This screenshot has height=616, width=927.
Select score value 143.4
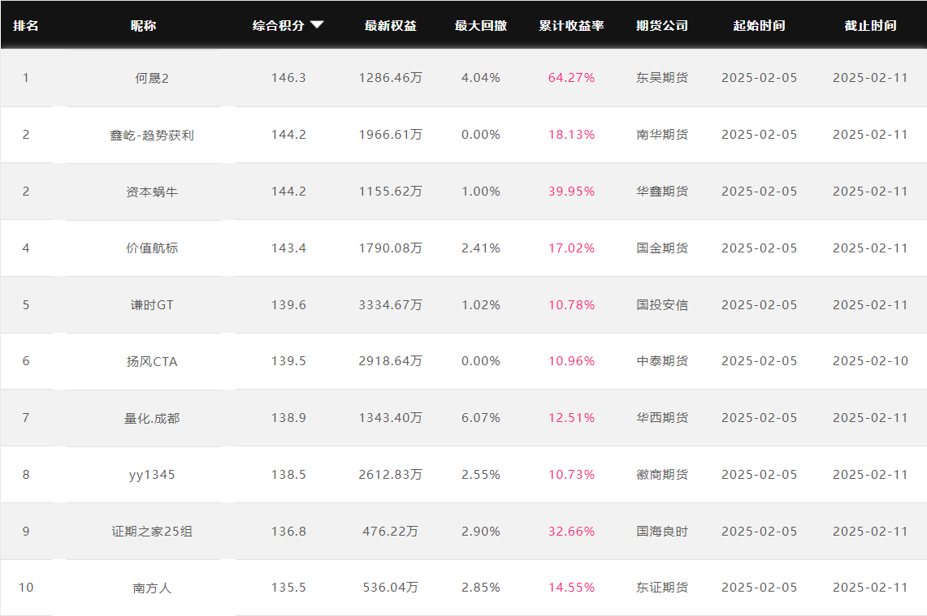288,248
